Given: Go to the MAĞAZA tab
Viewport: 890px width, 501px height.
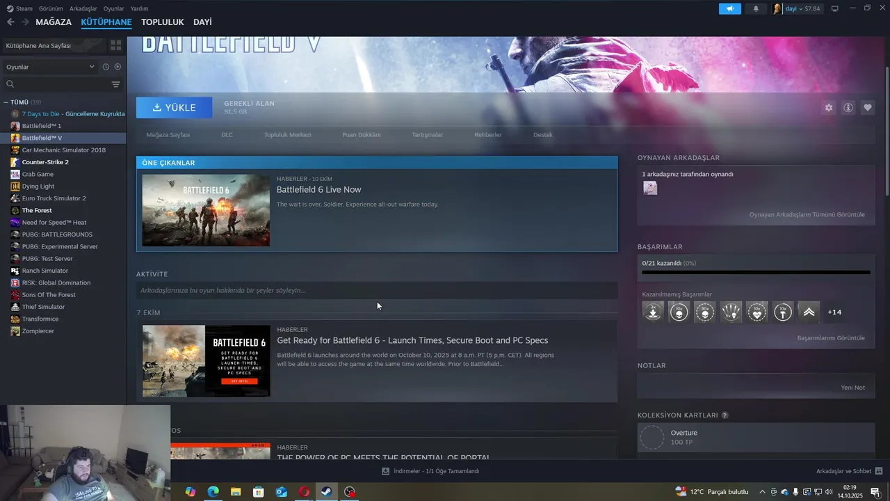Looking at the screenshot, I should 54,22.
